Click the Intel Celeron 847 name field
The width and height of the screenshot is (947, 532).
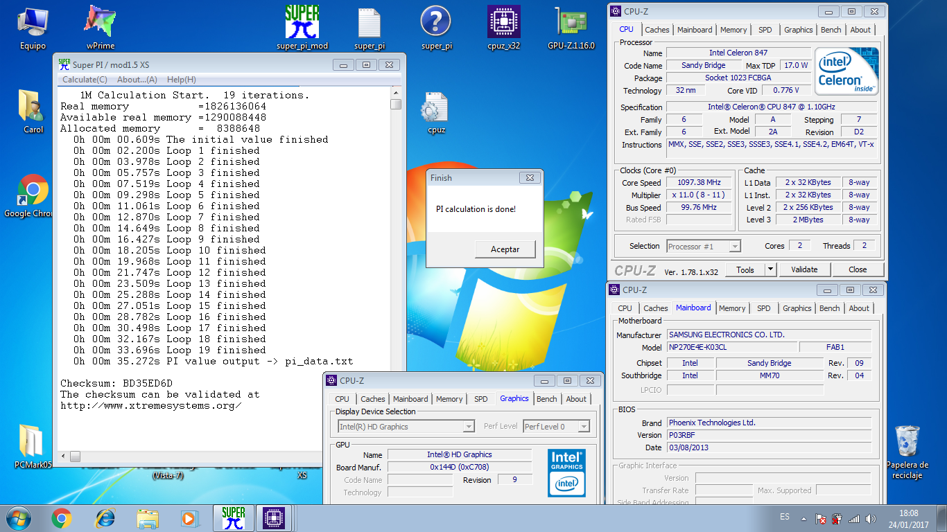click(738, 53)
